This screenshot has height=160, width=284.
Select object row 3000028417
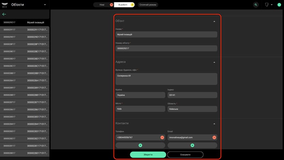tap(24, 124)
